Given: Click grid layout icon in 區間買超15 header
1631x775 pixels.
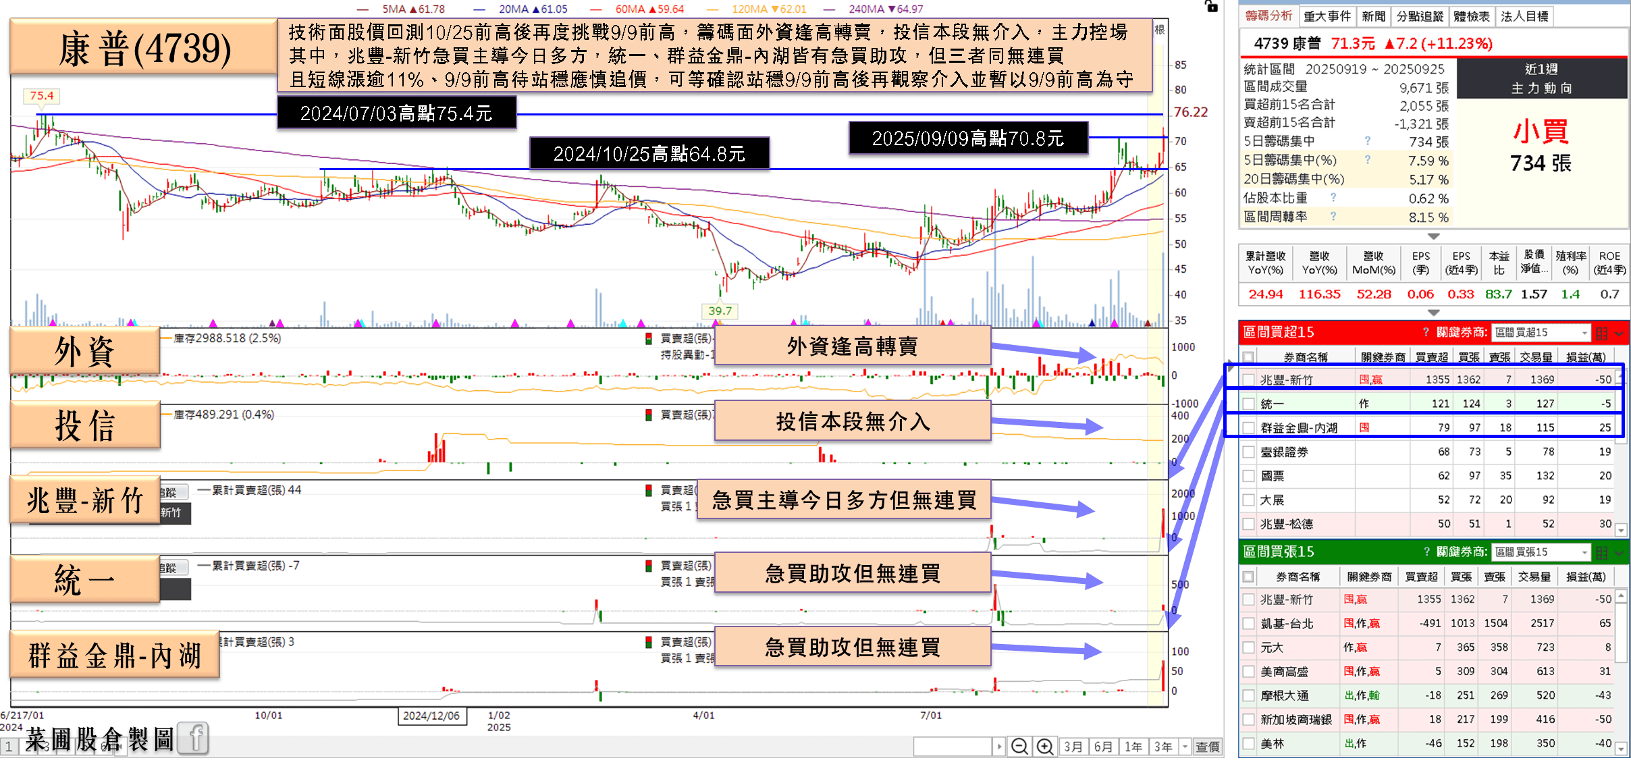Looking at the screenshot, I should [x=1602, y=333].
